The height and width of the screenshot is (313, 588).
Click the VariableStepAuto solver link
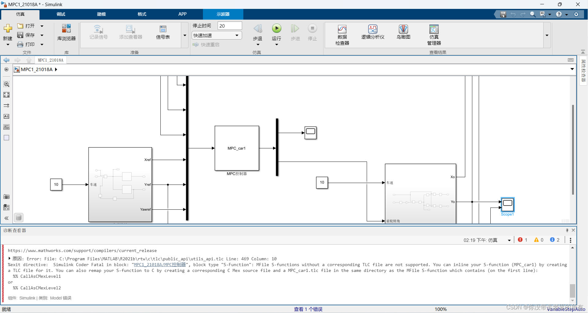coord(566,309)
